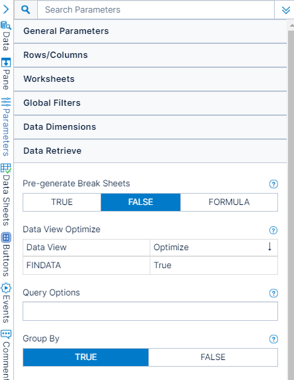Viewport: 294px width, 380px height.
Task: Switch to the Data Sheets side tab
Action: [6, 195]
